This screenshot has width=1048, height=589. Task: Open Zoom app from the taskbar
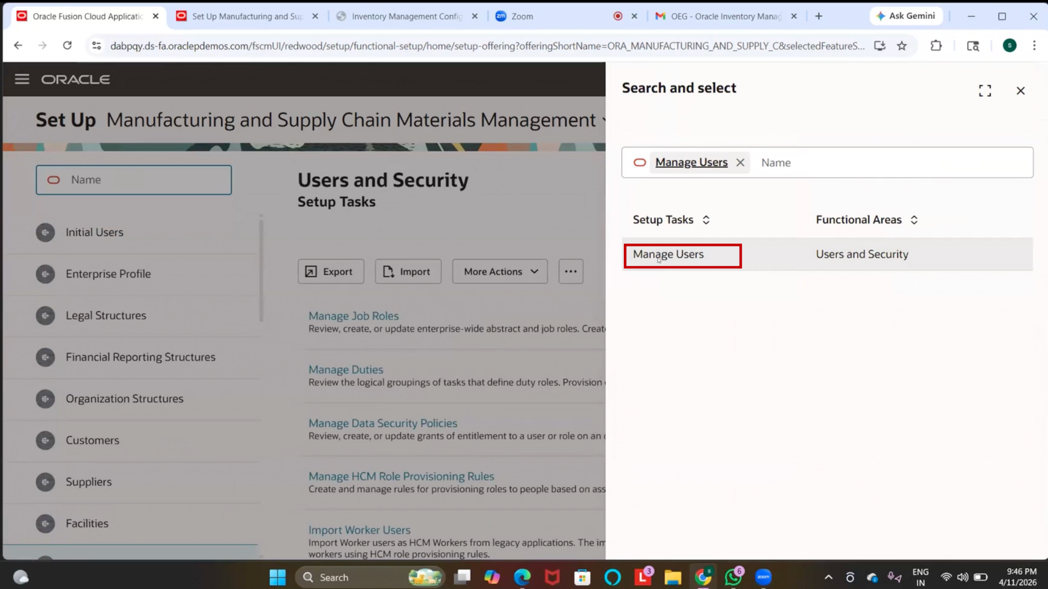pyautogui.click(x=763, y=577)
